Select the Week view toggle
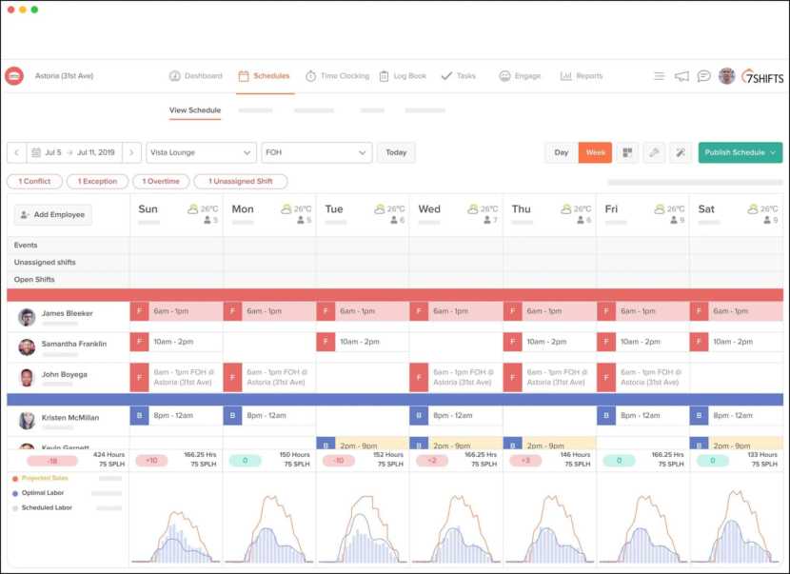790x574 pixels. pyautogui.click(x=595, y=152)
